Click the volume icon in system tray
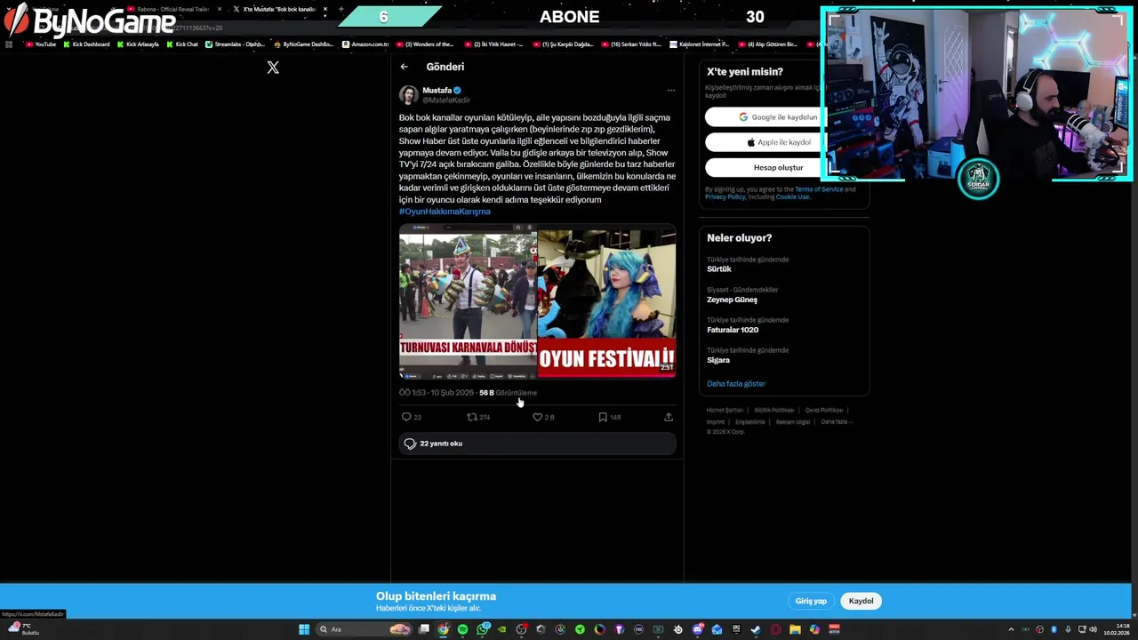Viewport: 1138px width, 640px height. (1093, 629)
